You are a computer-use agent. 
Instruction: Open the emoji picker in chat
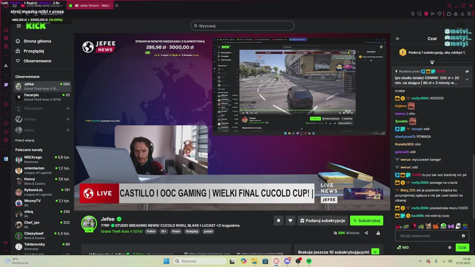[x=463, y=236]
